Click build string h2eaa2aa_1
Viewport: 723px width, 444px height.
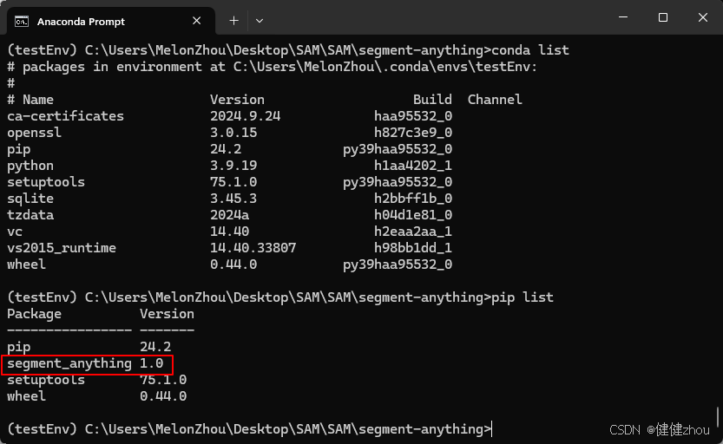coord(413,232)
